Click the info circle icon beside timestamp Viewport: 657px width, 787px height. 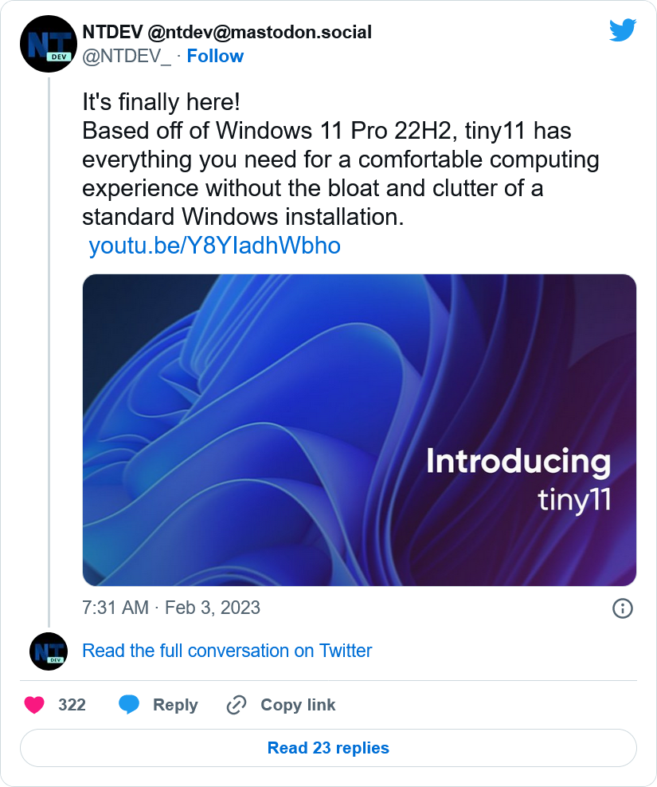pyautogui.click(x=623, y=608)
